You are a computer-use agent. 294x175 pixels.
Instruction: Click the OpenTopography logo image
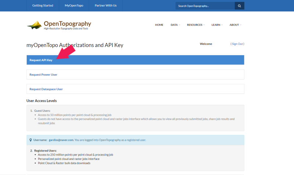tap(34, 25)
